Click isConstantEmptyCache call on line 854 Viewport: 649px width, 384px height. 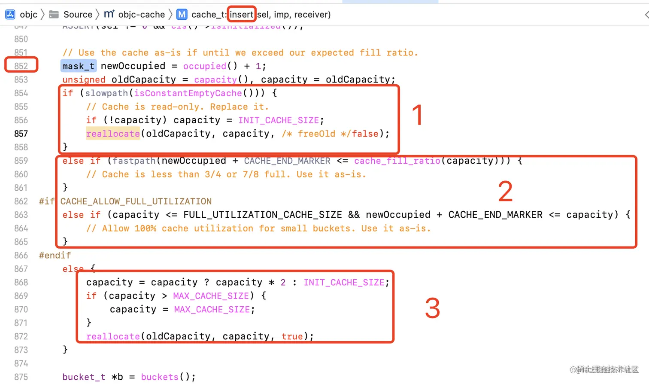tap(188, 93)
